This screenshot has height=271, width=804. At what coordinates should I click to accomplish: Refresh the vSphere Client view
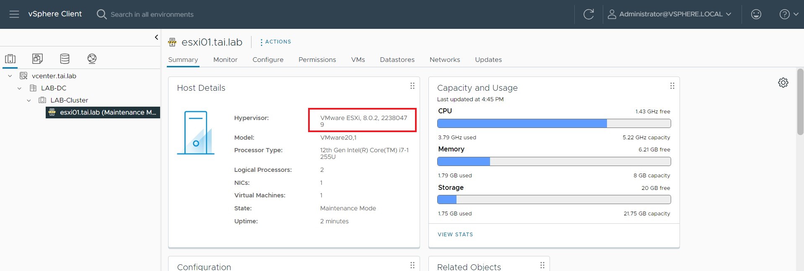[589, 14]
